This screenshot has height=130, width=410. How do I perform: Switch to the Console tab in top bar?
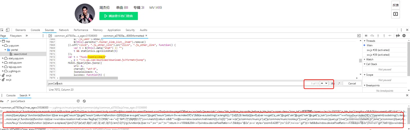(x=35, y=30)
